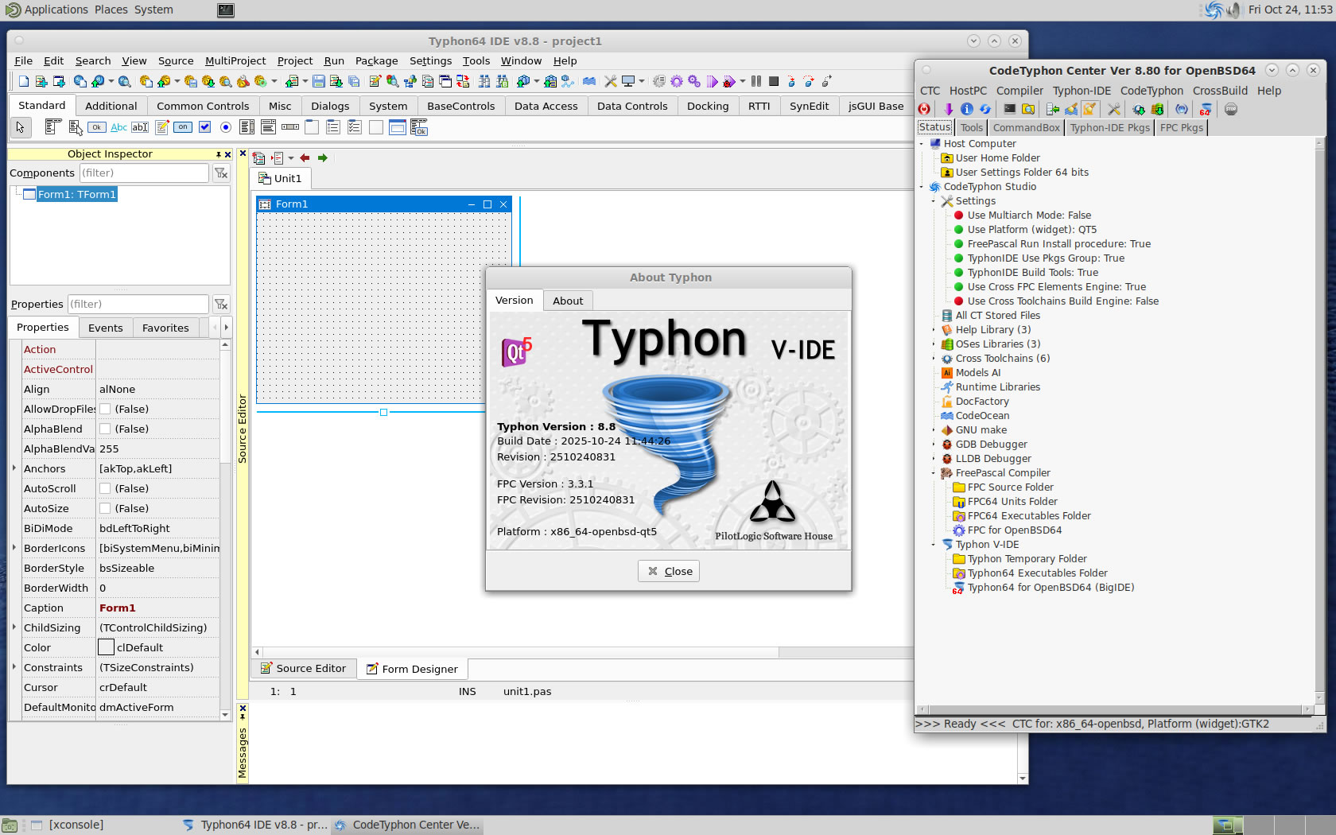The width and height of the screenshot is (1336, 835).
Task: Toggle the AllowDropFiles checkbox
Action: coord(105,409)
